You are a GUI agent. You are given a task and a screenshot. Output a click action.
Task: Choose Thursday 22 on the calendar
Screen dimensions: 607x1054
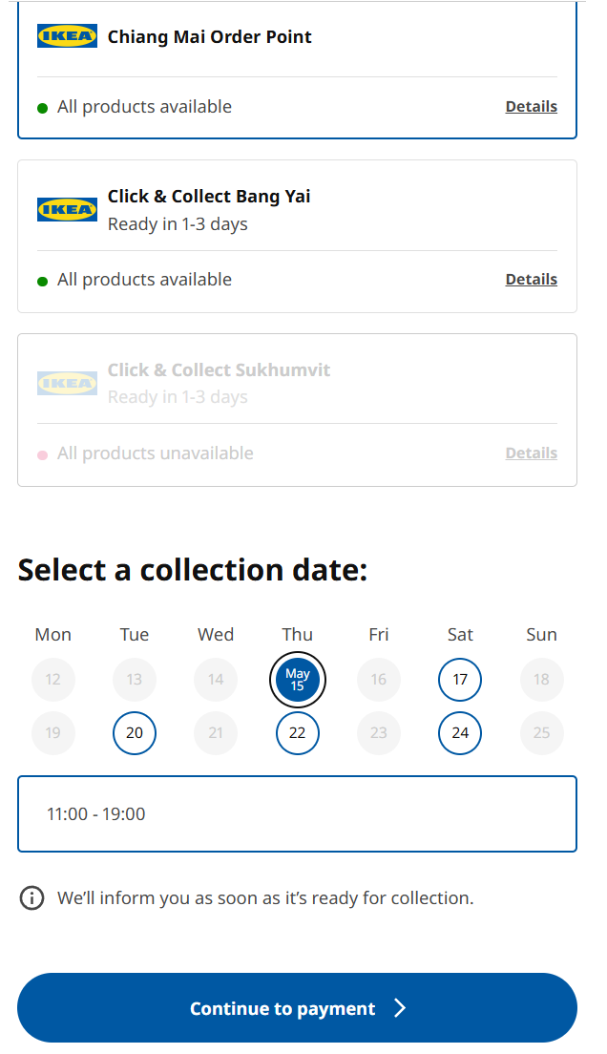(x=297, y=732)
